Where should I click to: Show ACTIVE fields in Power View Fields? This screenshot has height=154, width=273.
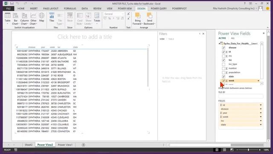(x=222, y=38)
